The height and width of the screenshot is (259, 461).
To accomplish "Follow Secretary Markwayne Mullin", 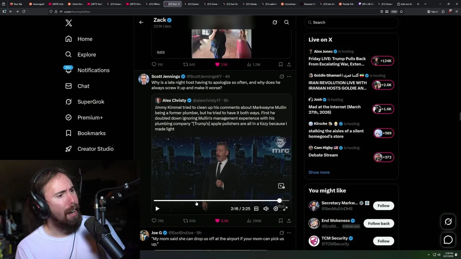I will click(384, 206).
